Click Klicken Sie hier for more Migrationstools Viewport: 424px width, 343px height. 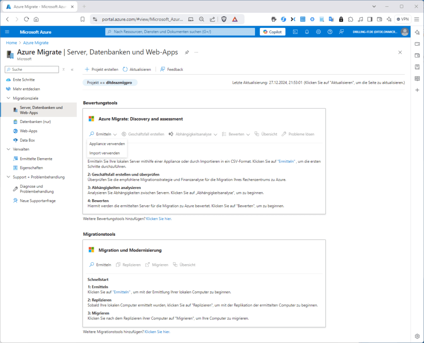point(157,332)
